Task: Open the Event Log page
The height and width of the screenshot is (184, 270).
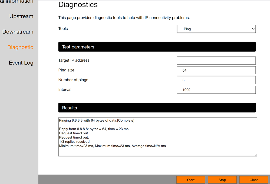Action: point(21,63)
